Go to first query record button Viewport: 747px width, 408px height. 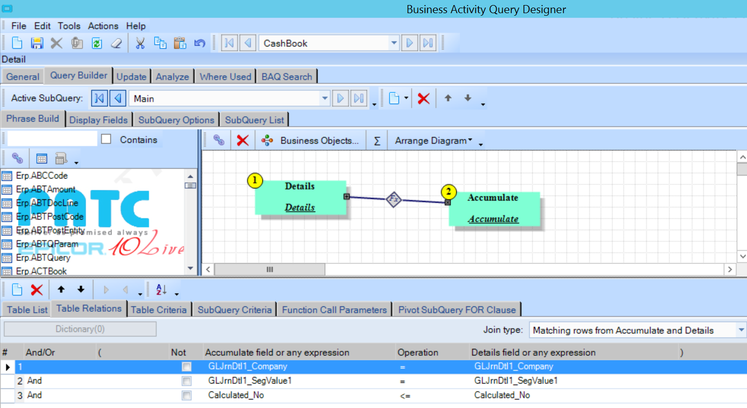tap(229, 43)
